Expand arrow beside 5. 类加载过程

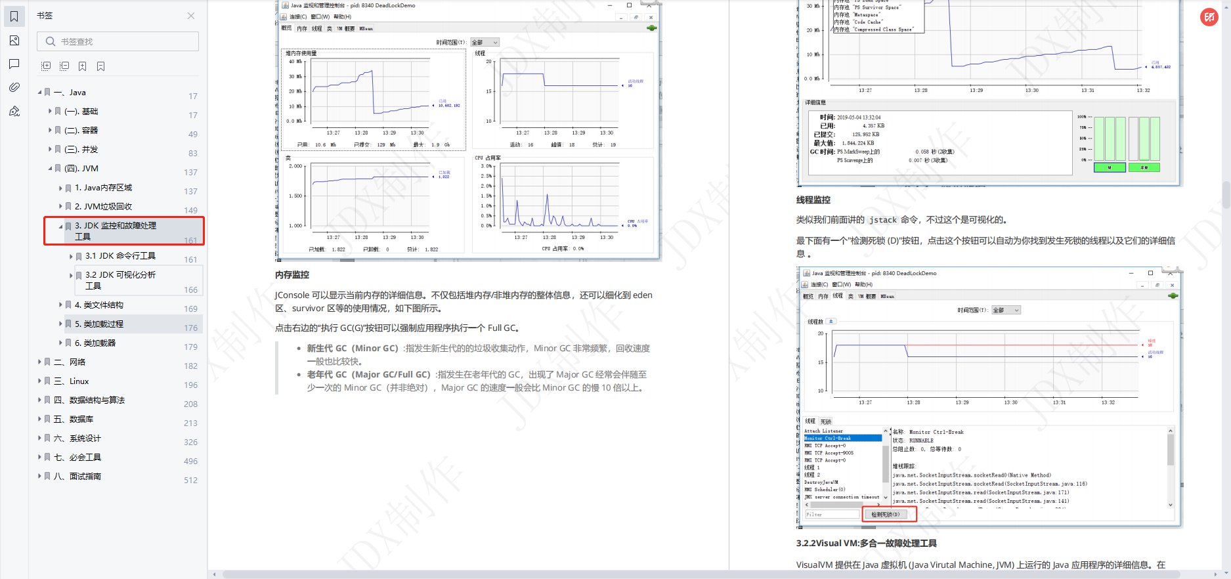60,324
